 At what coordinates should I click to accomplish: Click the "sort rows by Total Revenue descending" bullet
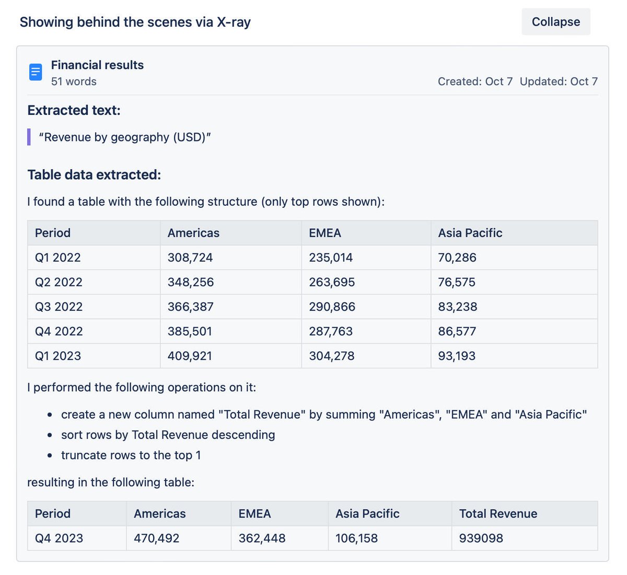[x=168, y=435]
